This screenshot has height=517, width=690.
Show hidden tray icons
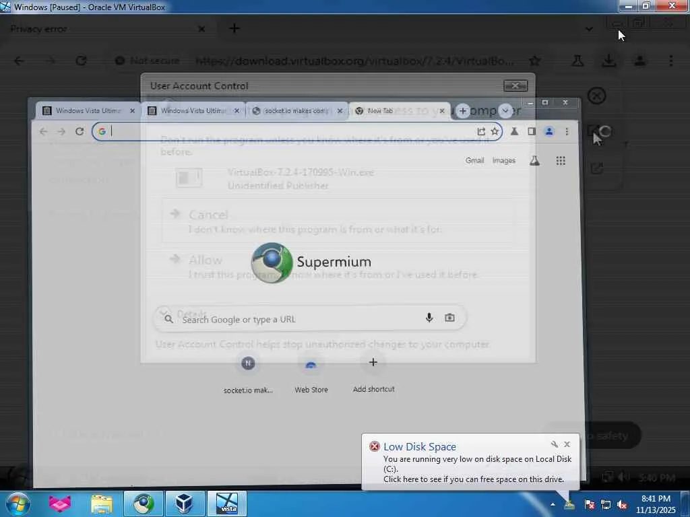click(x=553, y=505)
